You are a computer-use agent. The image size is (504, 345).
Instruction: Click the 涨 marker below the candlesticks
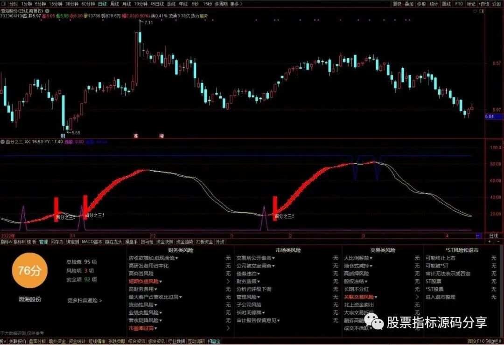[136, 136]
